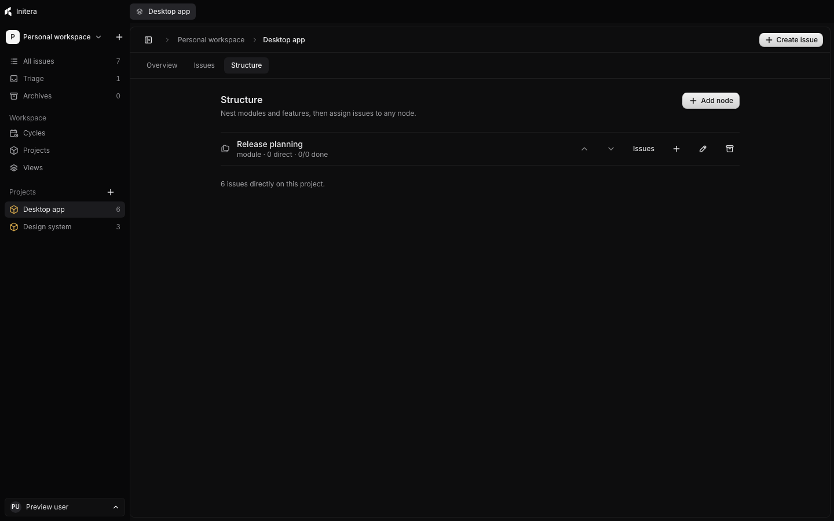The image size is (834, 521).
Task: Click the Add node button
Action: point(711,101)
